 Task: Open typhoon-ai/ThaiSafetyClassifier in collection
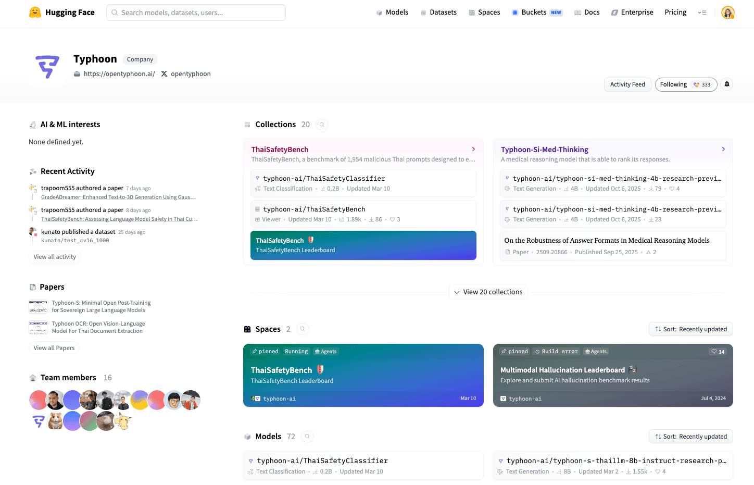click(x=363, y=183)
